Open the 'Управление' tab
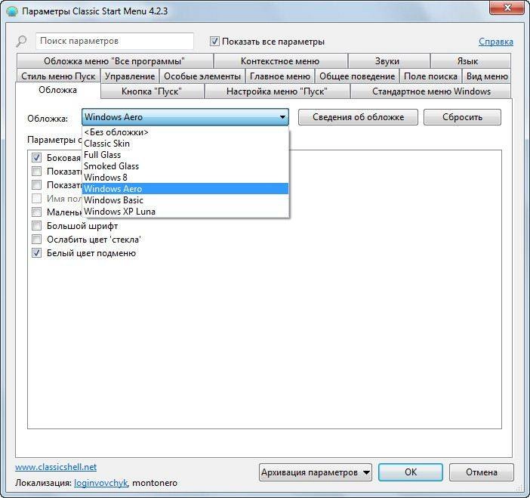The image size is (530, 498). [x=130, y=76]
